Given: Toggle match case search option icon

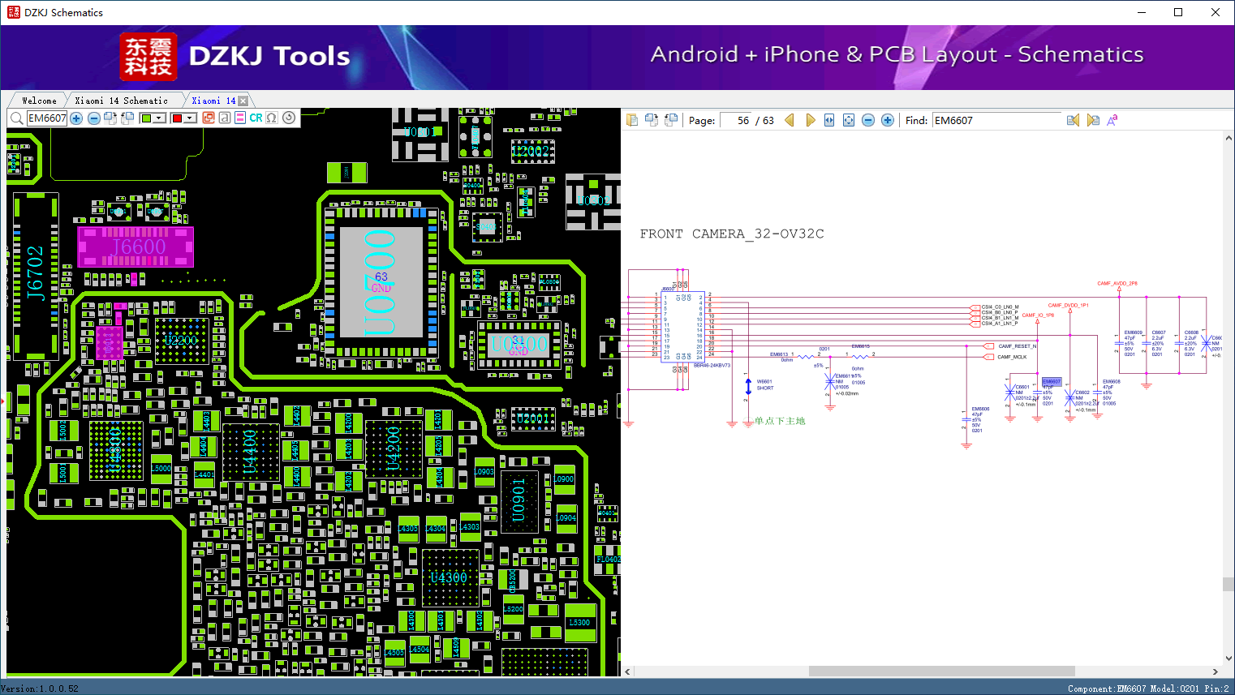Looking at the screenshot, I should (x=1112, y=120).
